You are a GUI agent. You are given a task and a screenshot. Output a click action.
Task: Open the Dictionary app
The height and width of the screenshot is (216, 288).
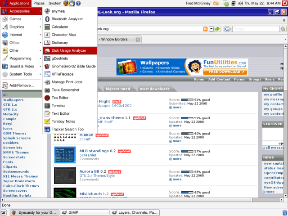(70, 43)
